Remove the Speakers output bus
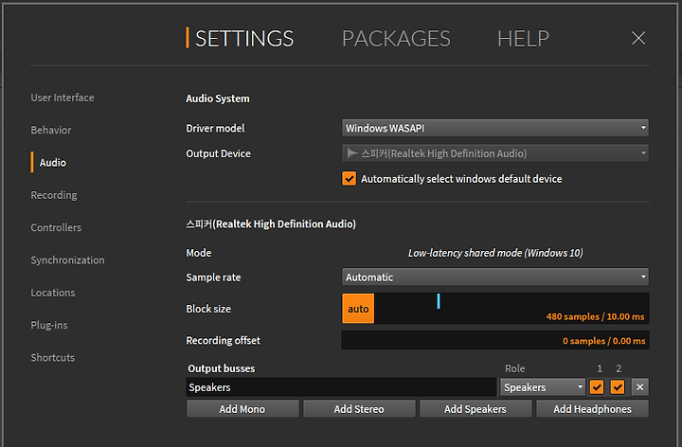The width and height of the screenshot is (682, 447). (x=639, y=387)
